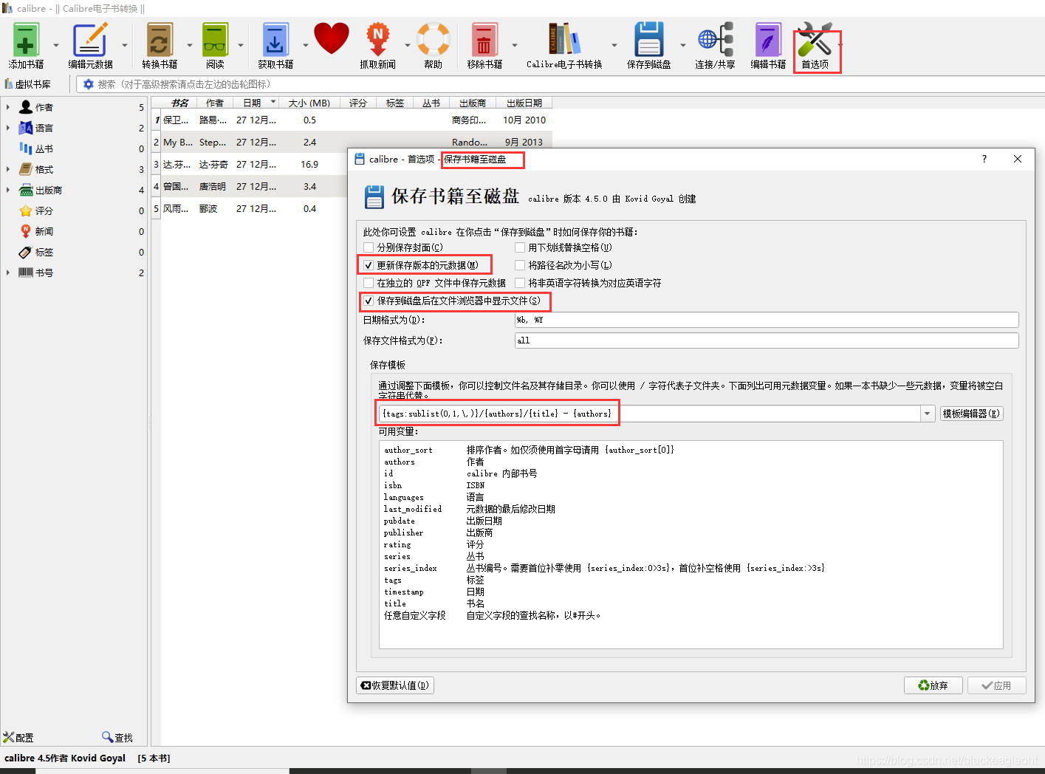This screenshot has width=1045, height=774.
Task: Sort by 日期 column header
Action: (256, 103)
